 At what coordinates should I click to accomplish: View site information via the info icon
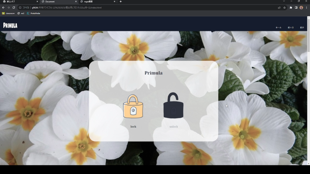[x=20, y=8]
